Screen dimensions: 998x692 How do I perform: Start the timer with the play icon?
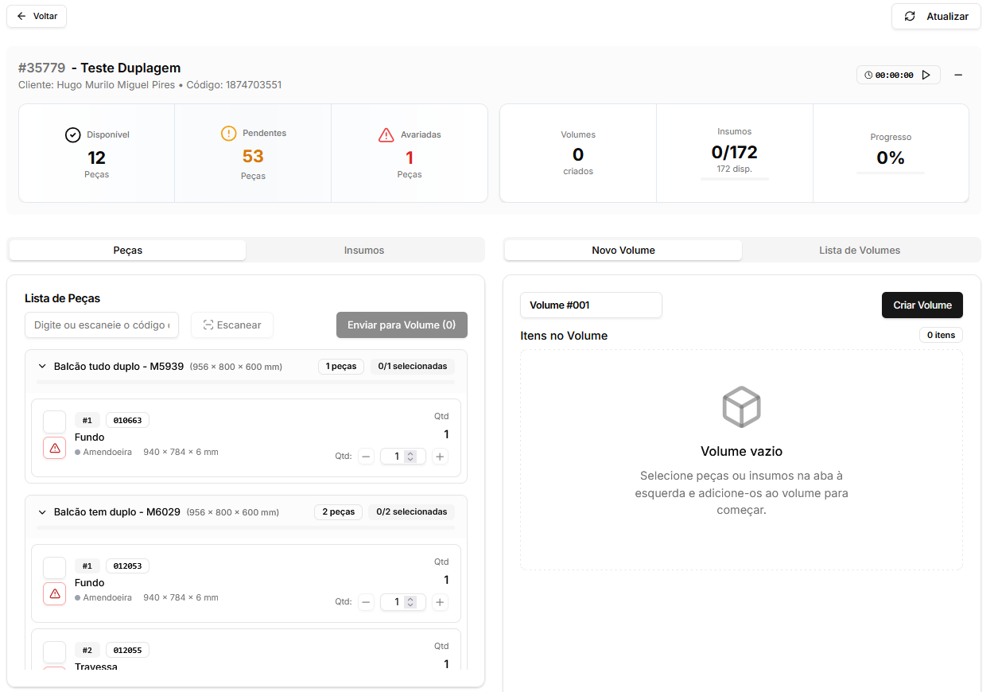pyautogui.click(x=926, y=75)
